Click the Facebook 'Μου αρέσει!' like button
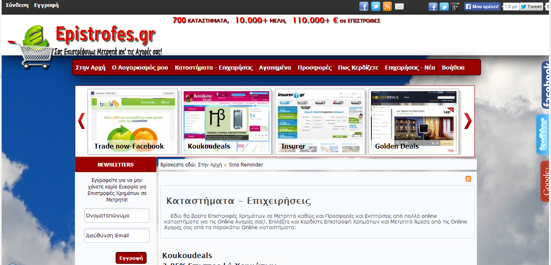 pyautogui.click(x=482, y=7)
